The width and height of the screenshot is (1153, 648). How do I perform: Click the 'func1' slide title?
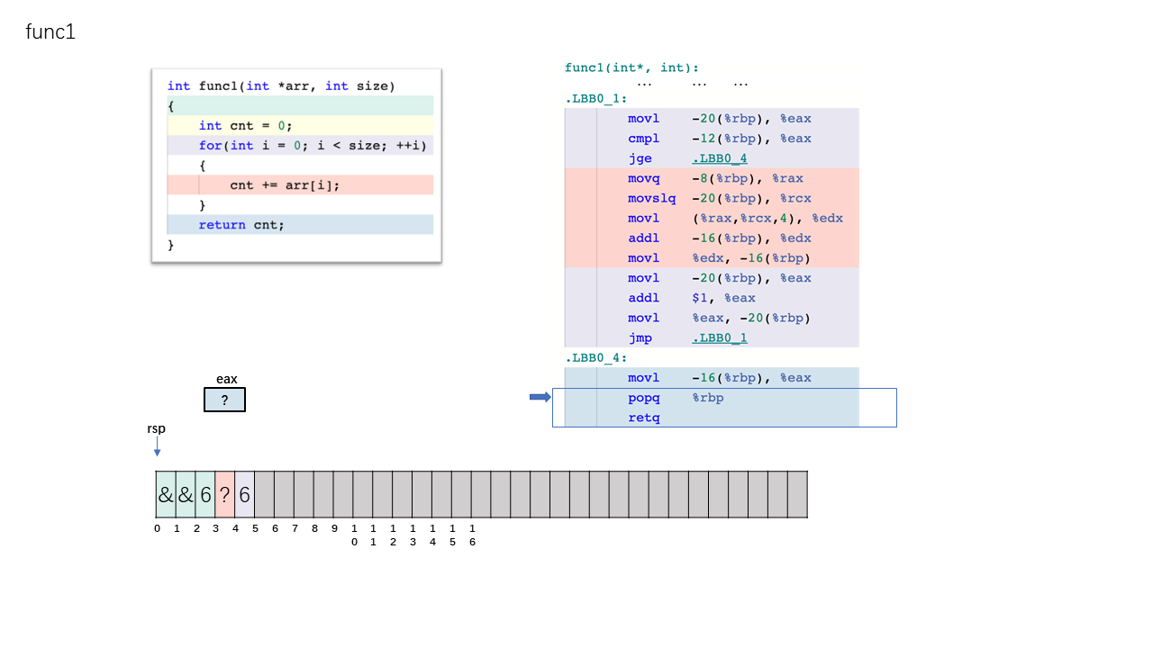tap(50, 32)
